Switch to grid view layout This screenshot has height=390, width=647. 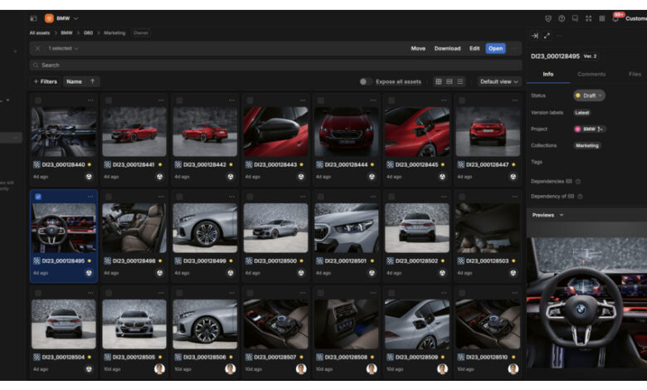(x=439, y=81)
